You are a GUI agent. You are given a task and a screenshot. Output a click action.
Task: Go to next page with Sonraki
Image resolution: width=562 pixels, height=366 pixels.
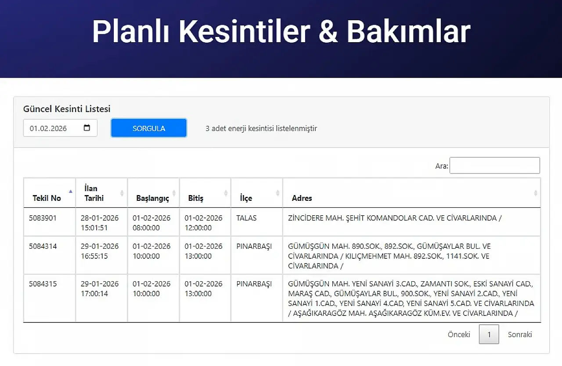[520, 334]
